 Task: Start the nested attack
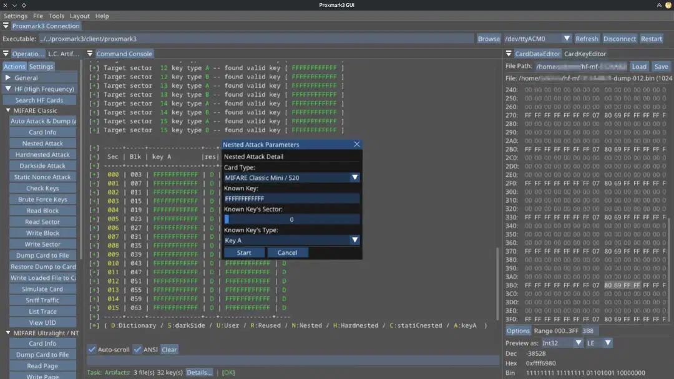pos(244,252)
